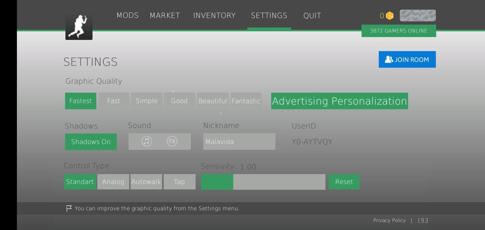Select the Analog control type
The image size is (485, 230).
click(113, 182)
